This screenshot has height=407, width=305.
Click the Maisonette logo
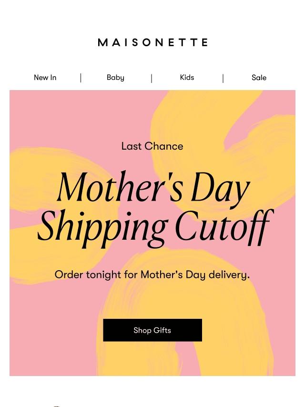152,42
